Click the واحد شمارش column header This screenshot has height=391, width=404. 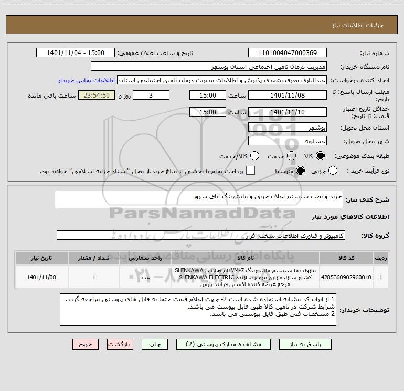tap(145, 258)
